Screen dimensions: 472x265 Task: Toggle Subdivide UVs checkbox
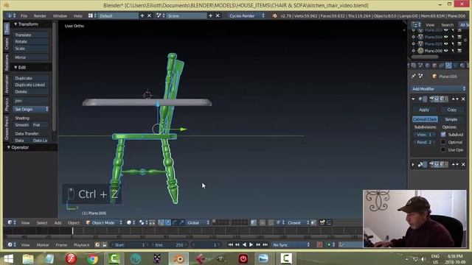pyautogui.click(x=443, y=134)
